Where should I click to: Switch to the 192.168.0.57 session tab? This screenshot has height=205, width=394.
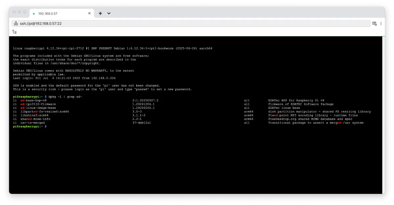click(x=62, y=13)
